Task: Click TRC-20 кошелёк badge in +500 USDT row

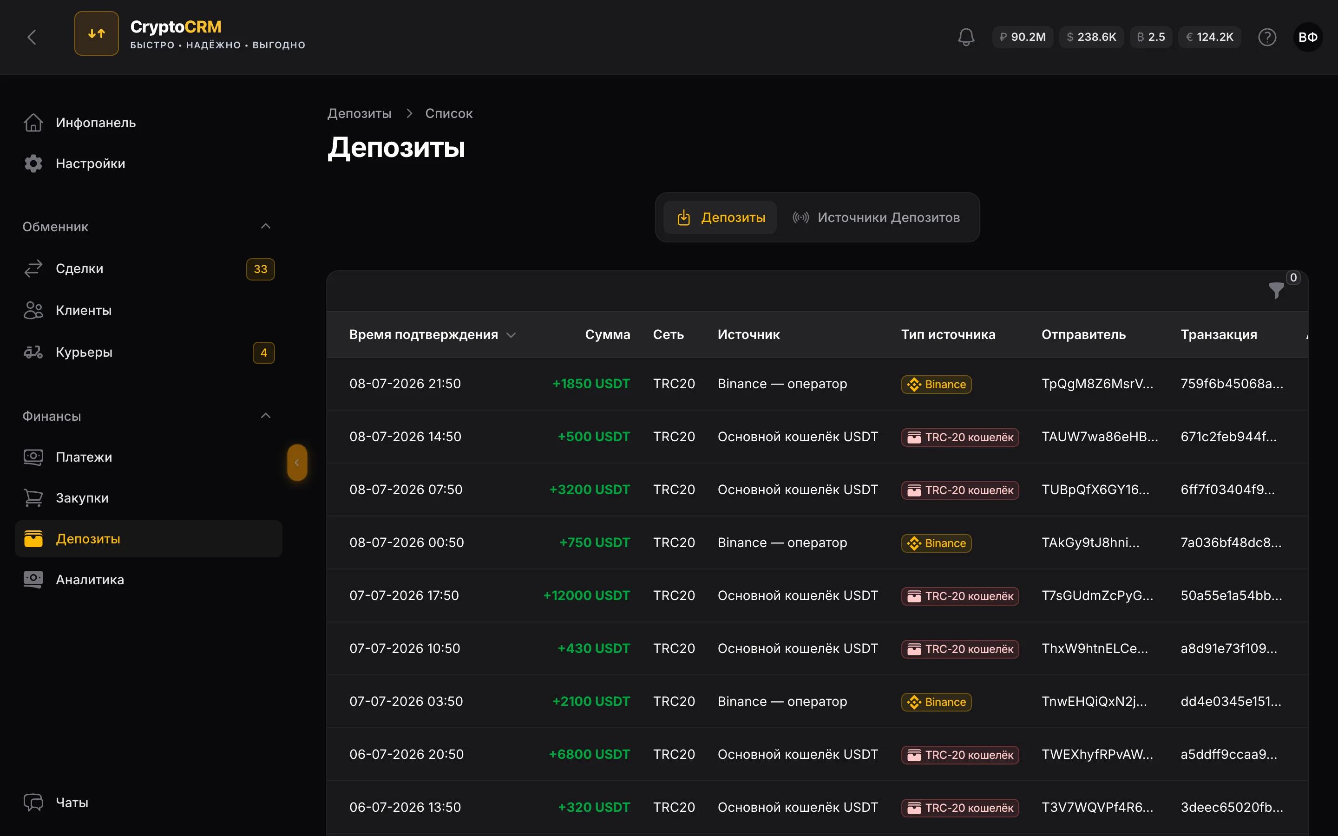Action: 960,438
